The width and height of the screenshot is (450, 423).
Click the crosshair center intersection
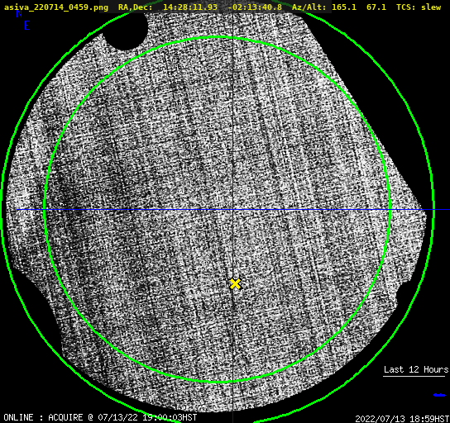tap(232, 210)
